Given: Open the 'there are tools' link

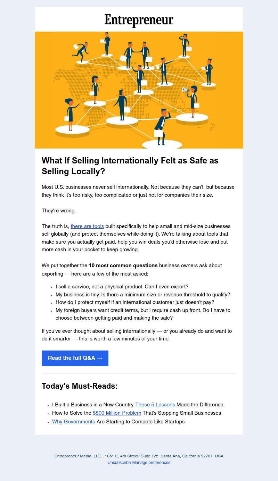Looking at the screenshot, I should [87, 226].
